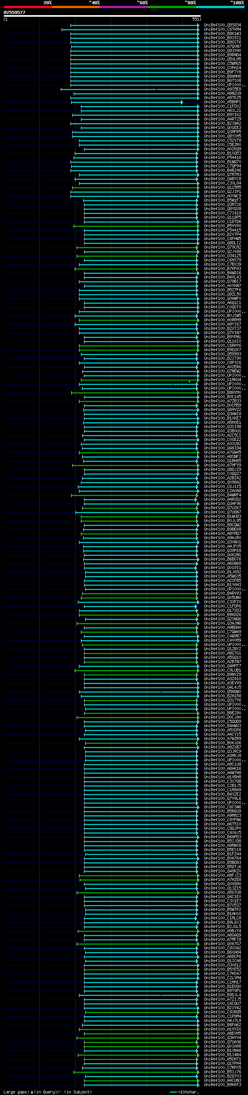Select the UniRef100_A3IU92 label
The image size is (248, 1095).
pyautogui.click(x=222, y=443)
